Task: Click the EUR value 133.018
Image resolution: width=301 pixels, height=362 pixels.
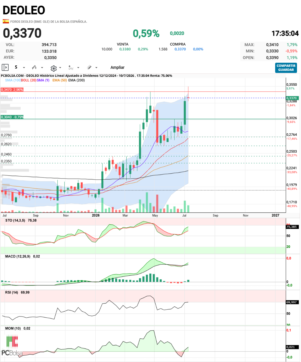Action: [49, 51]
